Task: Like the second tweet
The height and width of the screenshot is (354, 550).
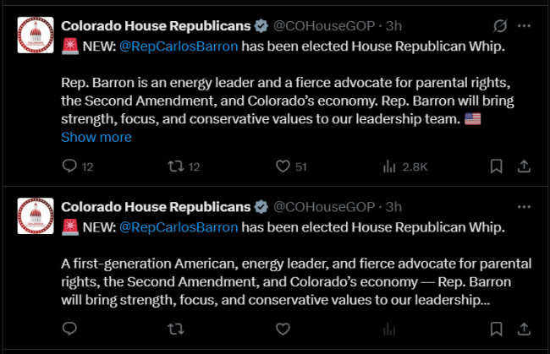Action: (x=283, y=328)
